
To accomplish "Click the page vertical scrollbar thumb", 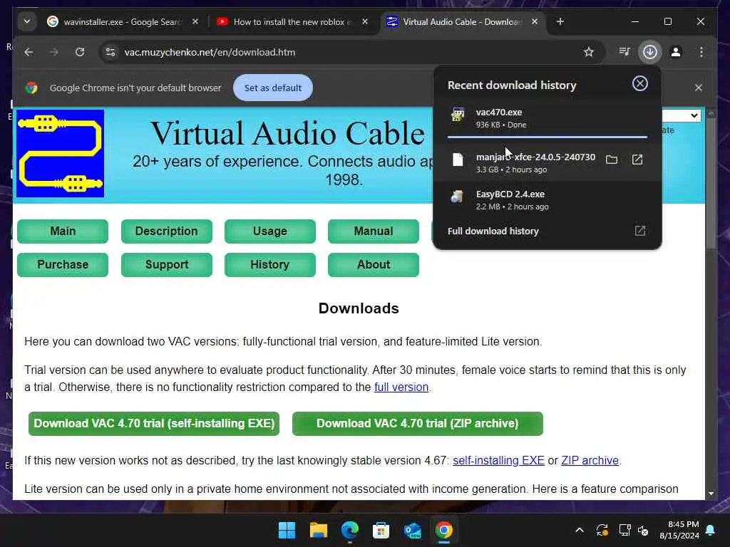I will point(711,184).
